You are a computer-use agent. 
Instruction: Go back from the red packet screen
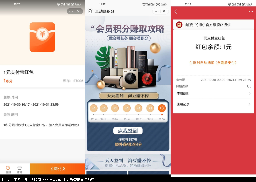tap(176, 11)
